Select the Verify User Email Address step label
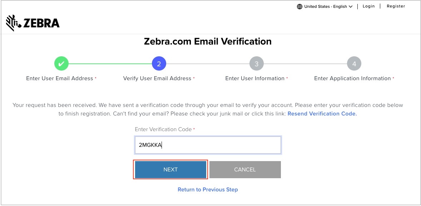 (x=157, y=78)
